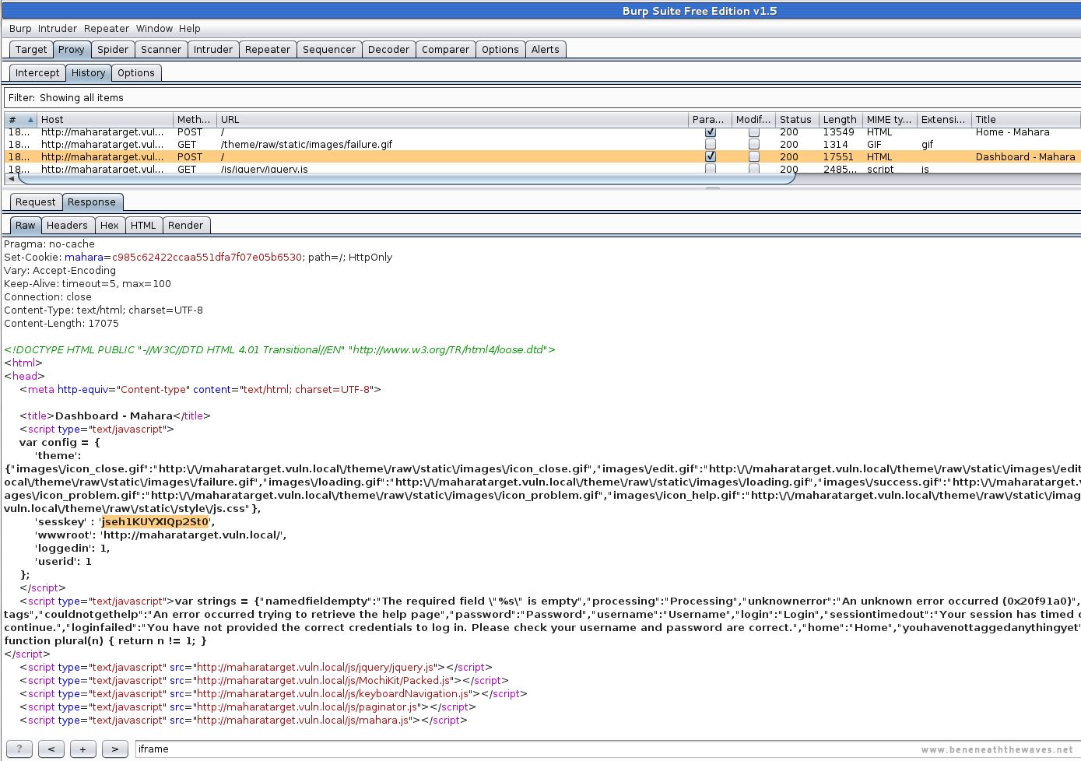
Task: Select the failure.gif GET request row
Action: (x=542, y=144)
